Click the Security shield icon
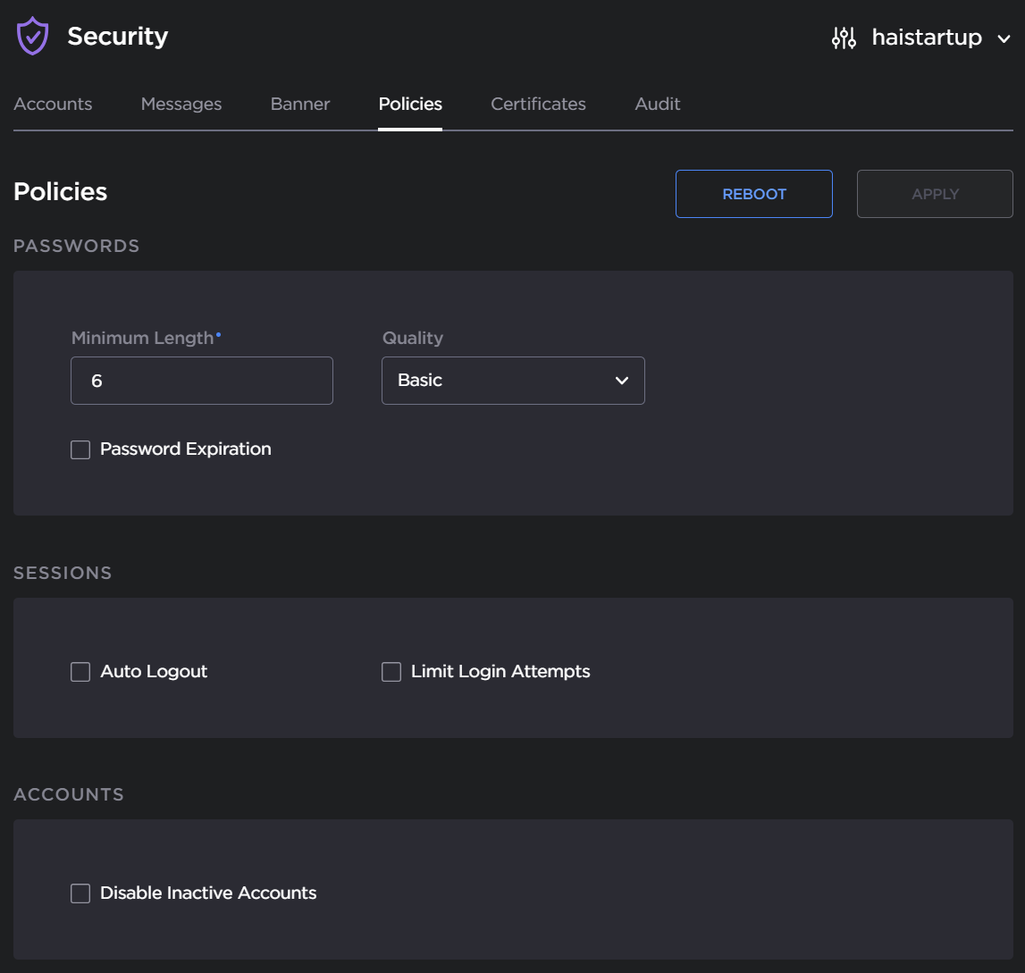Viewport: 1025px width, 973px height. click(x=33, y=37)
